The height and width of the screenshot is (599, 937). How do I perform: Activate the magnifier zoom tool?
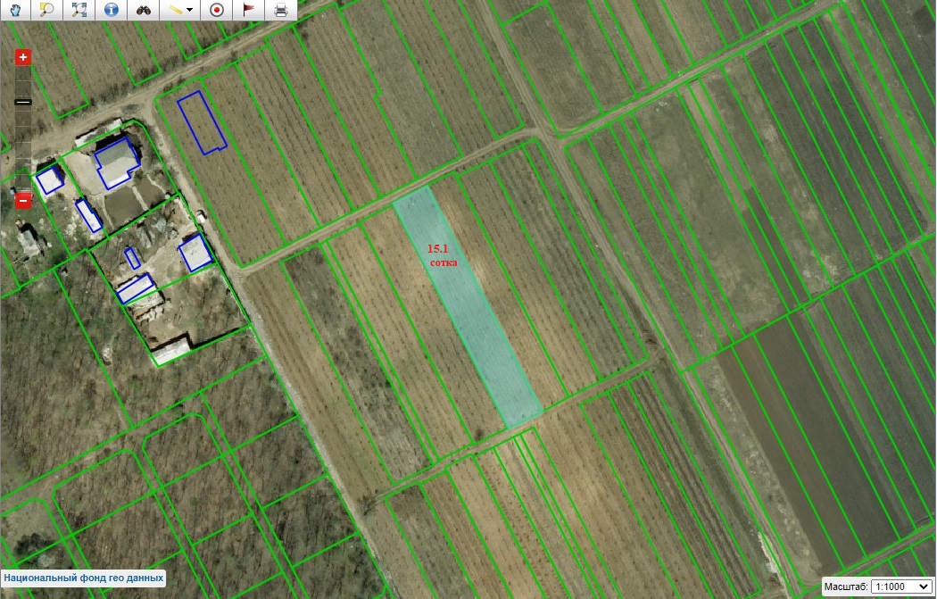pyautogui.click(x=48, y=11)
